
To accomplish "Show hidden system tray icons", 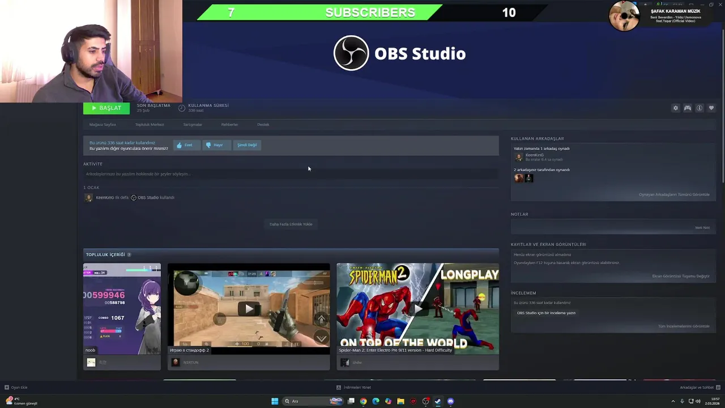I will click(673, 401).
